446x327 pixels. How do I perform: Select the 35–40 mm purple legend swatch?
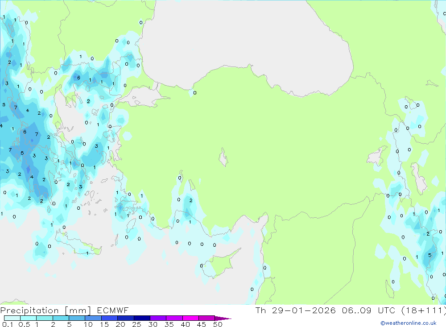coord(174,318)
